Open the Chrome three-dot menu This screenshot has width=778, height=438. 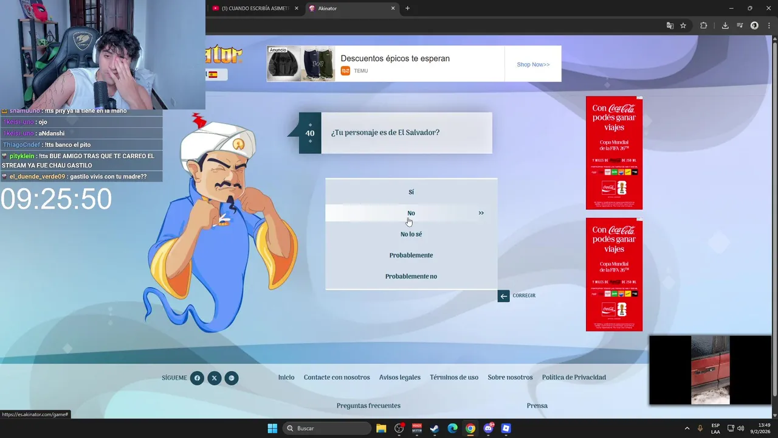[x=769, y=26]
